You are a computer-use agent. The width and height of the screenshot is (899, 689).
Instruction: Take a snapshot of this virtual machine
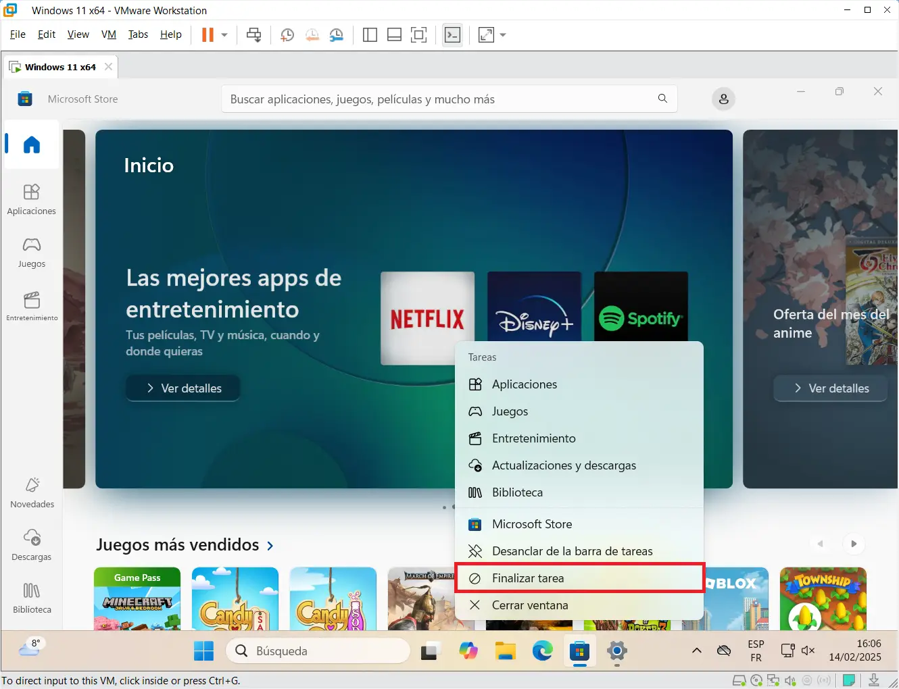click(x=287, y=35)
